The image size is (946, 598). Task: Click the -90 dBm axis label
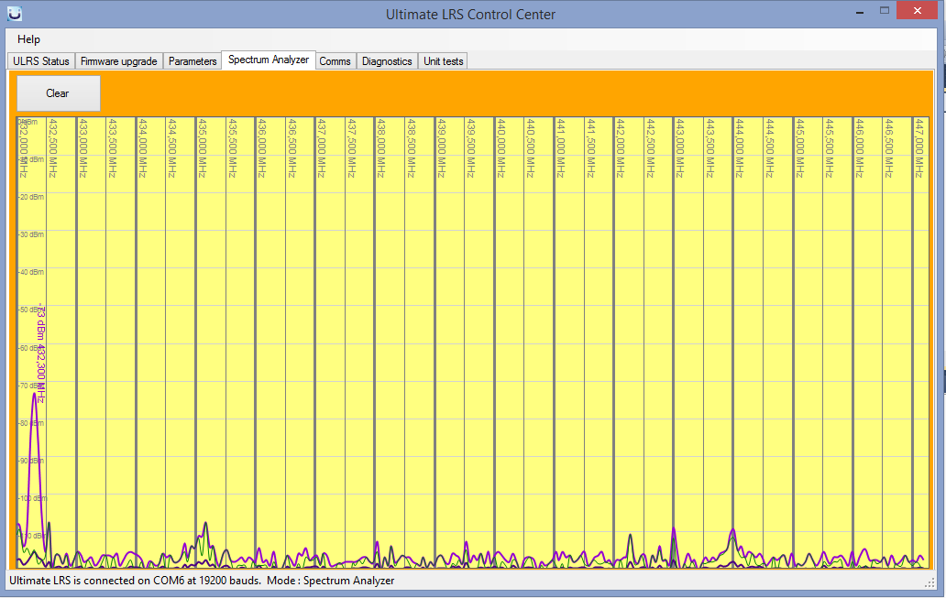[29, 461]
